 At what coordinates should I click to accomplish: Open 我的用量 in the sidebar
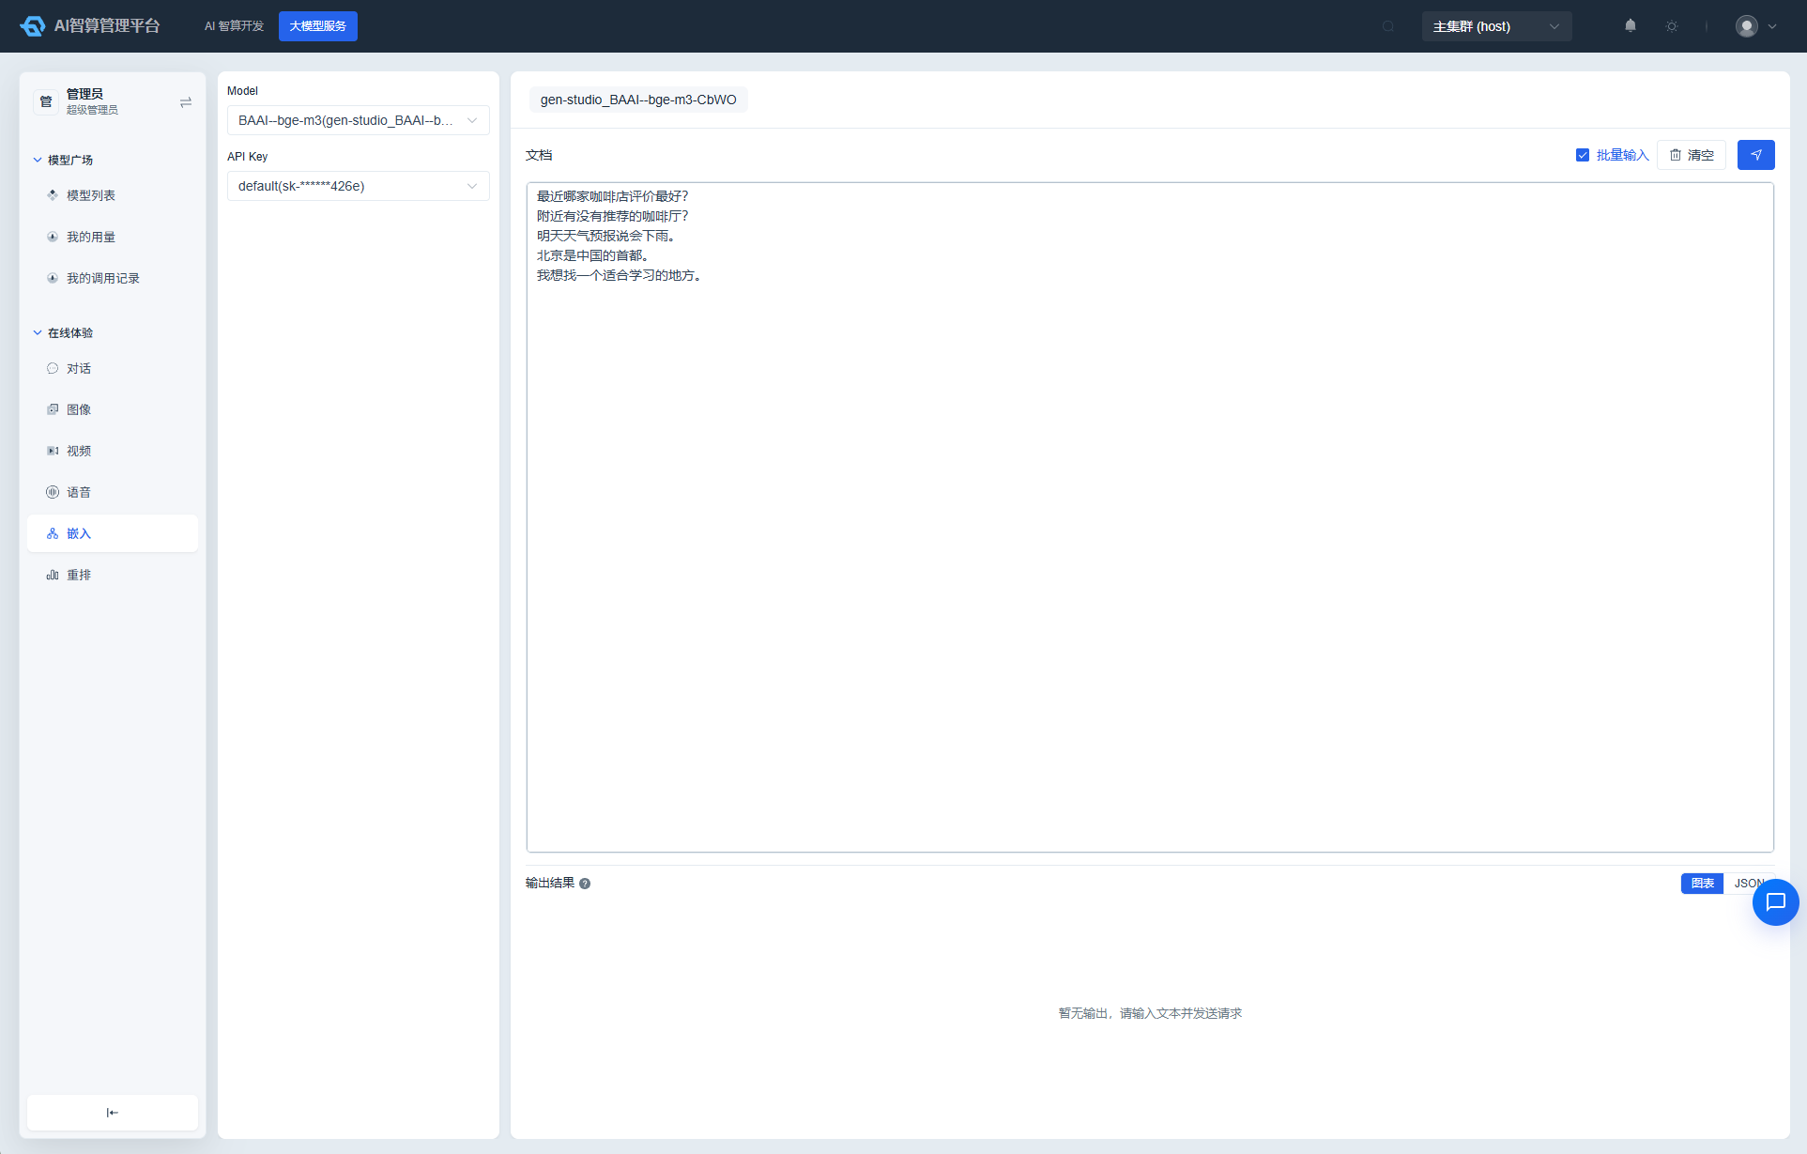click(113, 237)
